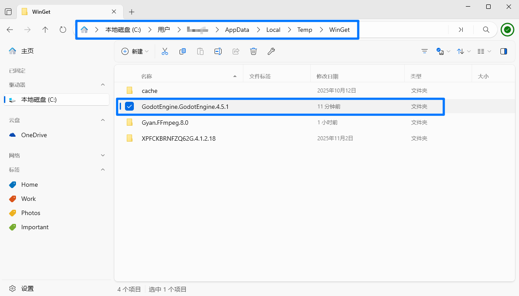The image size is (519, 296).
Task: Click the Cut scissors icon
Action: click(x=165, y=51)
